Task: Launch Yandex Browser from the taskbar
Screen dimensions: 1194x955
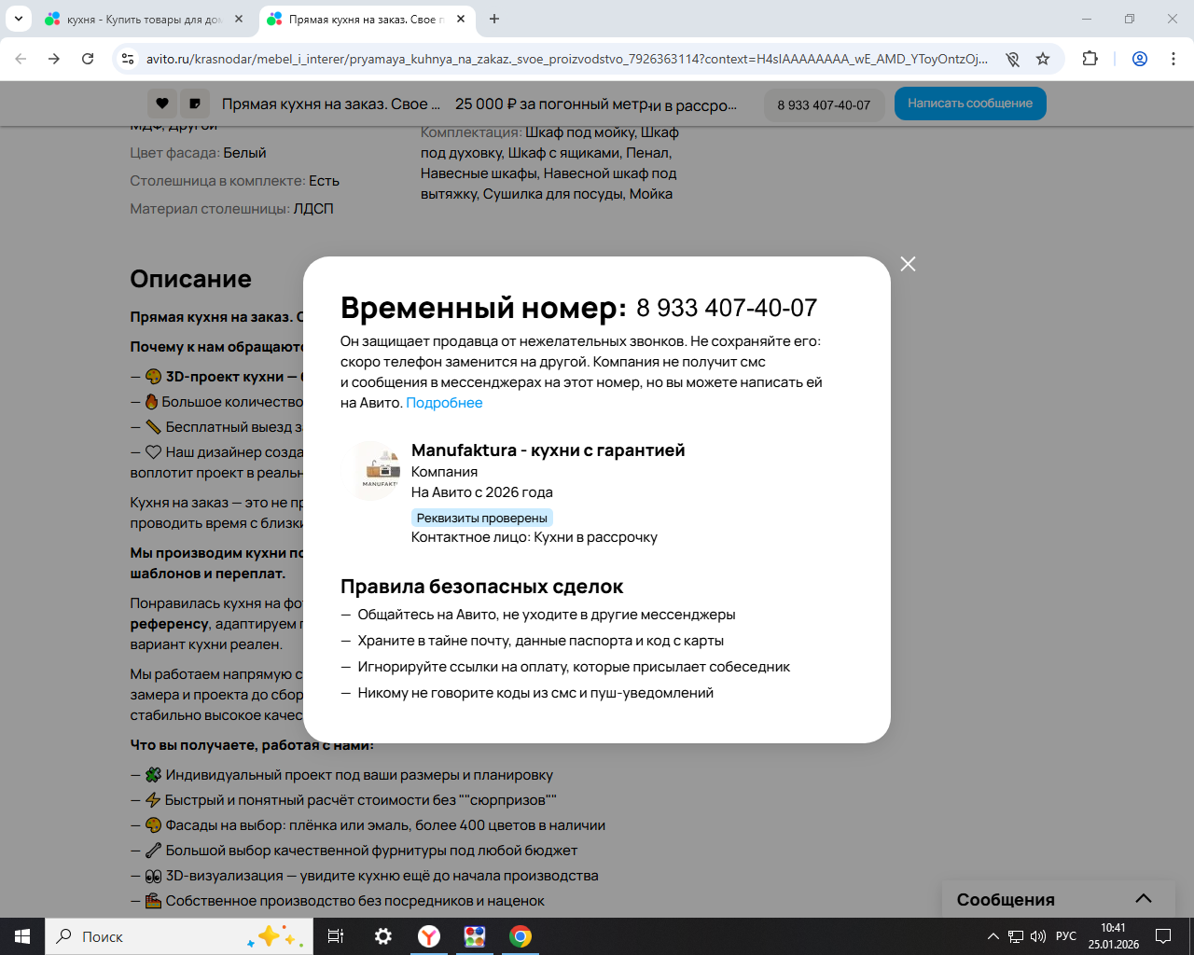Action: 429,936
